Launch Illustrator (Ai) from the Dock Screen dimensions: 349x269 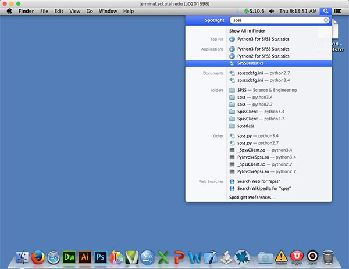point(85,257)
